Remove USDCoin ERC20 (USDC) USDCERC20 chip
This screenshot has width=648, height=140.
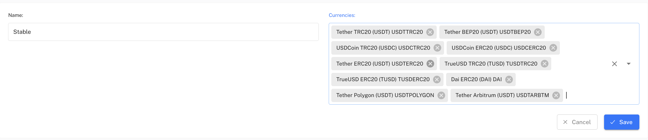coord(553,48)
